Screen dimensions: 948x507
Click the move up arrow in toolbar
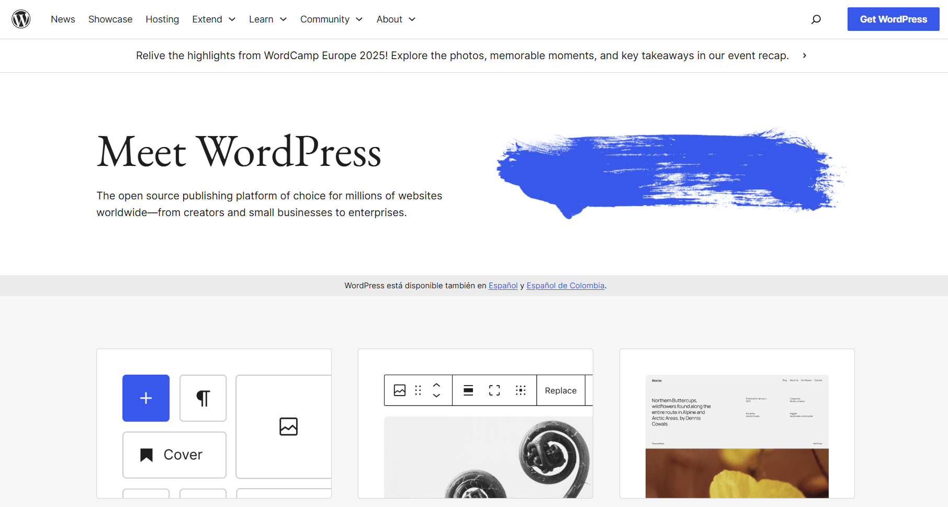tap(436, 385)
